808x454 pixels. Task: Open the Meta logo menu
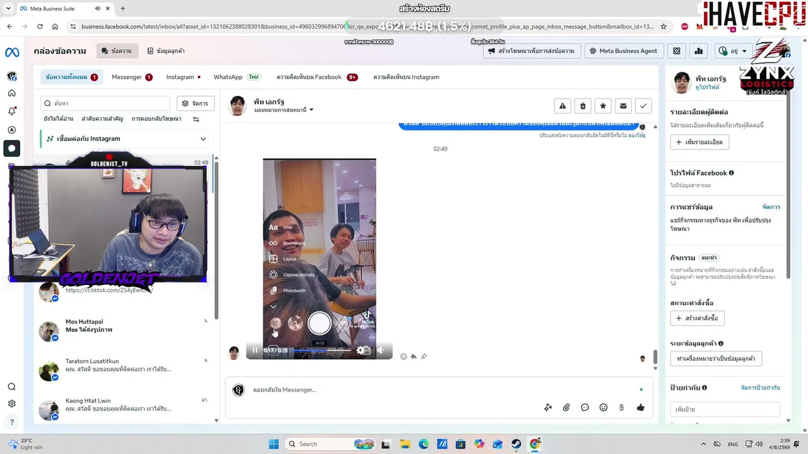12,52
